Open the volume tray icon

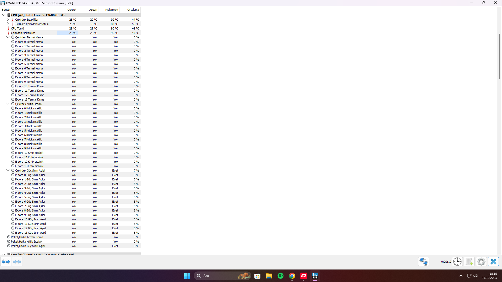point(475,276)
